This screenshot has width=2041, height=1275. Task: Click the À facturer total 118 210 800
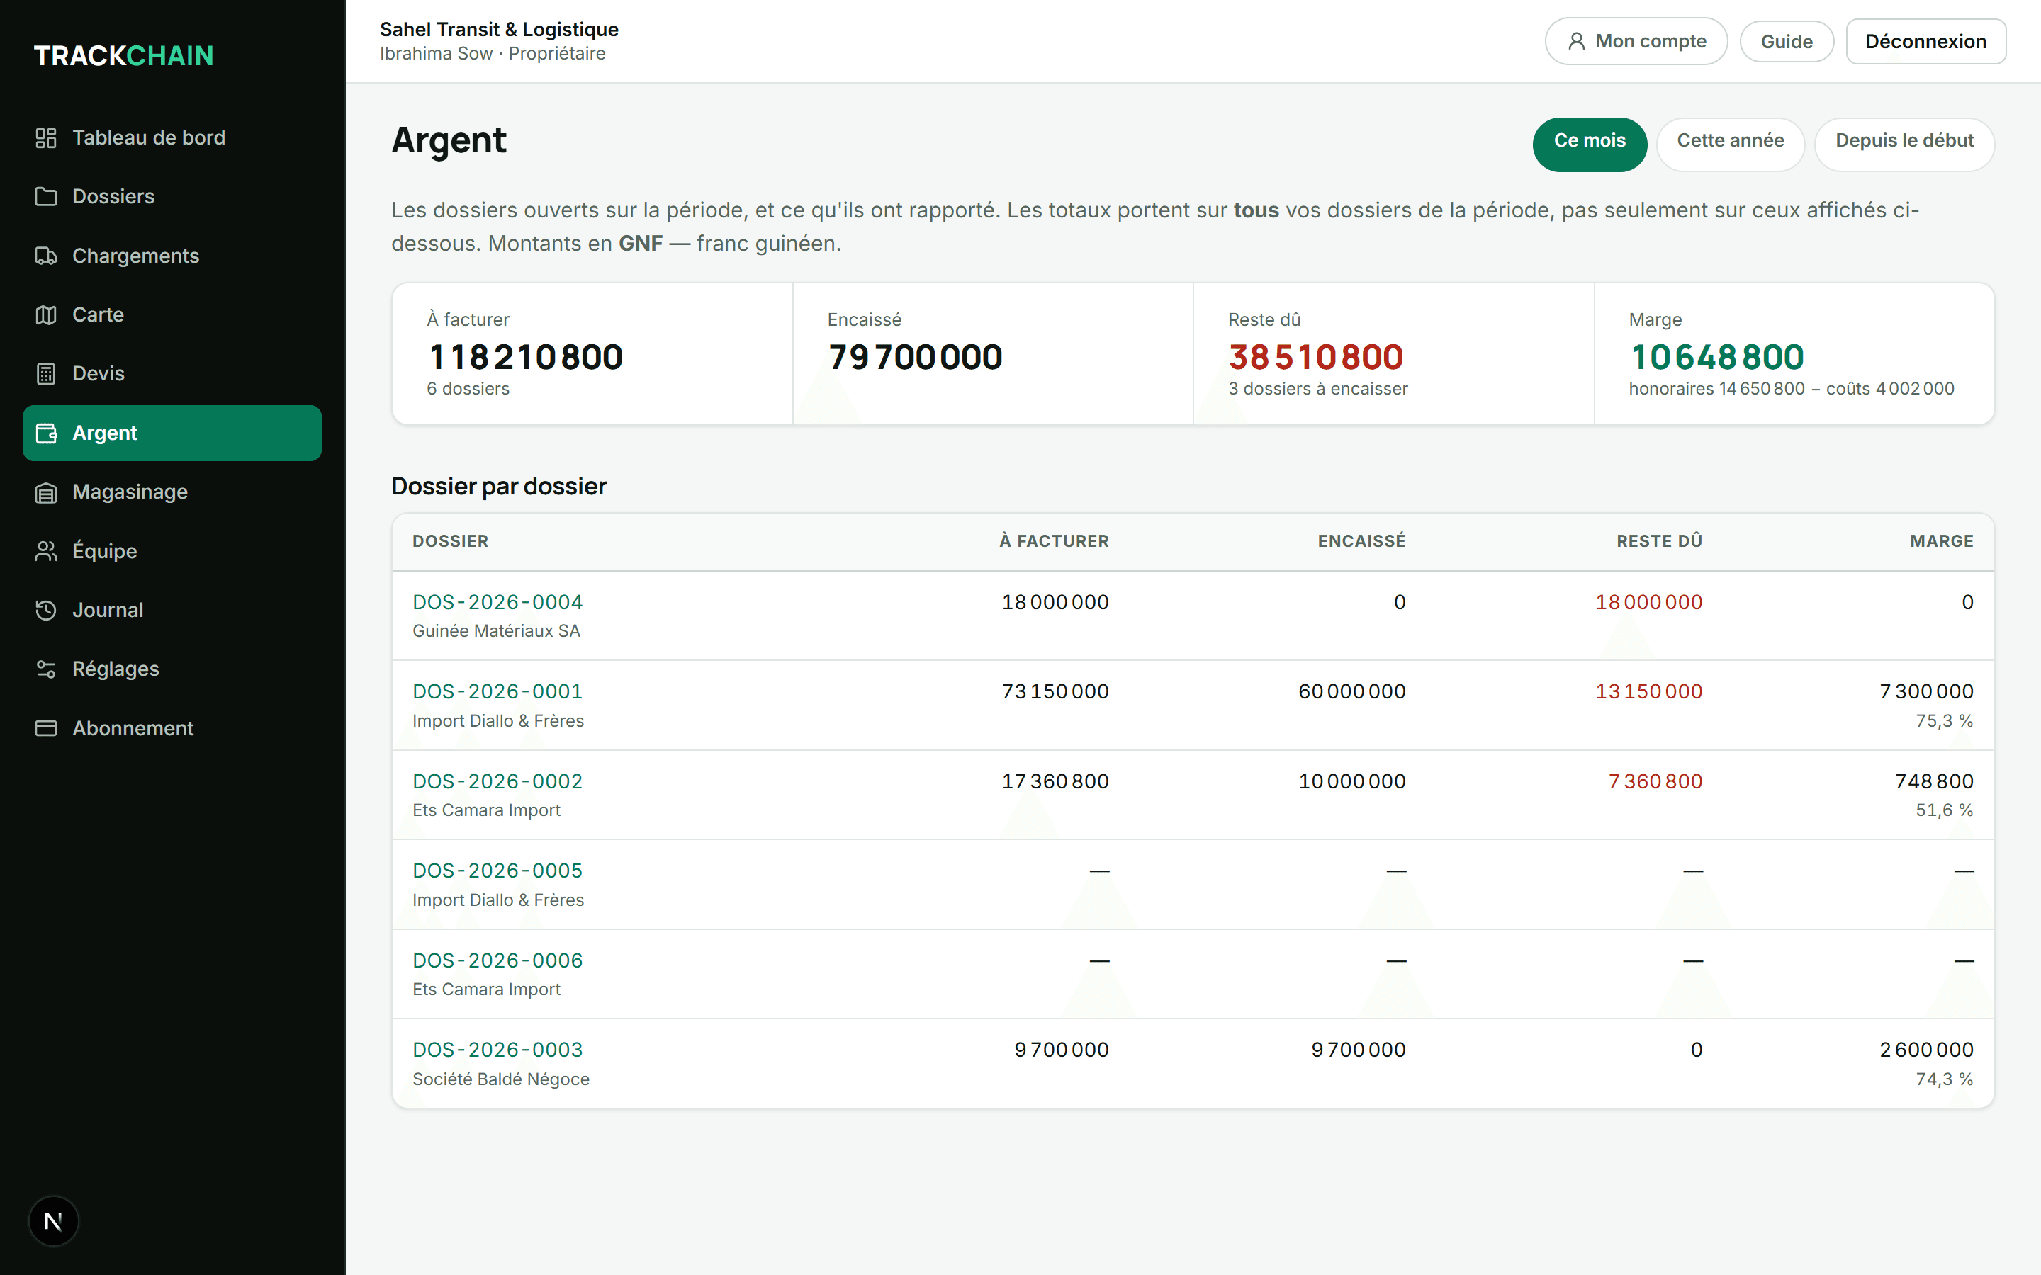click(525, 358)
